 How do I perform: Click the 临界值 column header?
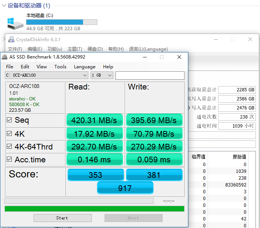tap(198, 157)
